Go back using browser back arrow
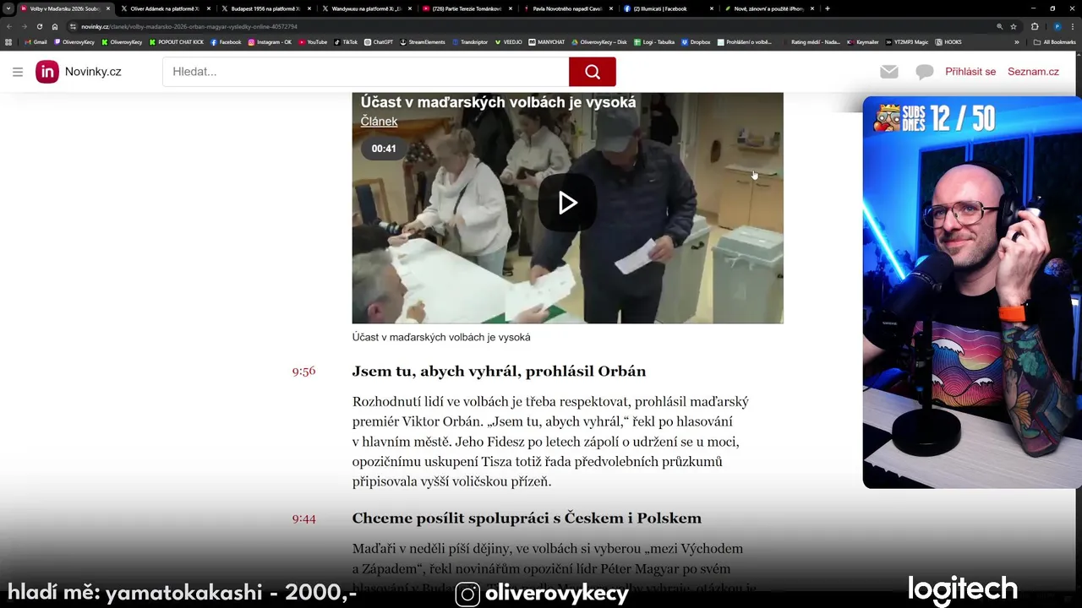 tap(8, 26)
